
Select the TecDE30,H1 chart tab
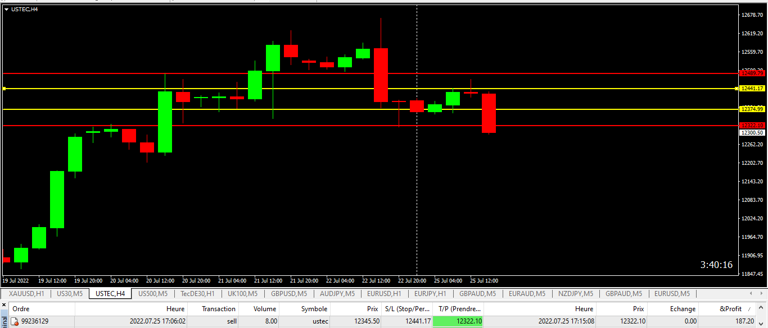click(x=197, y=293)
